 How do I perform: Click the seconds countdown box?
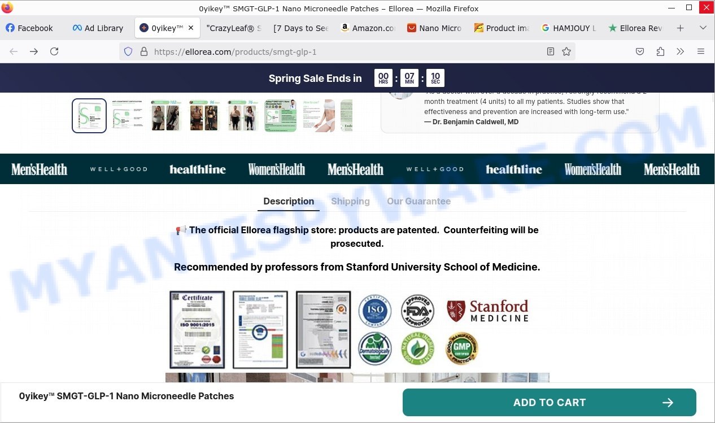pos(435,78)
